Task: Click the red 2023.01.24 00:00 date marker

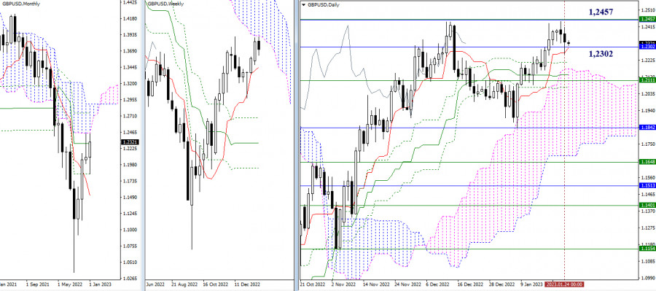Action: coord(564,284)
